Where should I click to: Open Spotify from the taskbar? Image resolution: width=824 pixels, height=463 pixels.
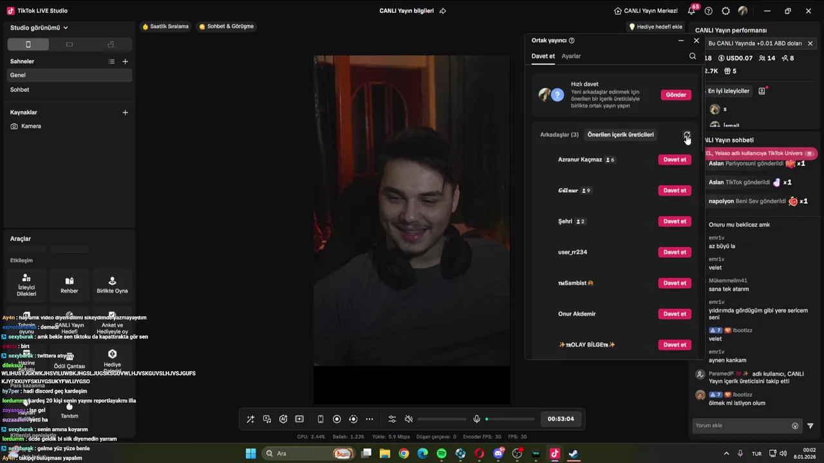tap(442, 453)
